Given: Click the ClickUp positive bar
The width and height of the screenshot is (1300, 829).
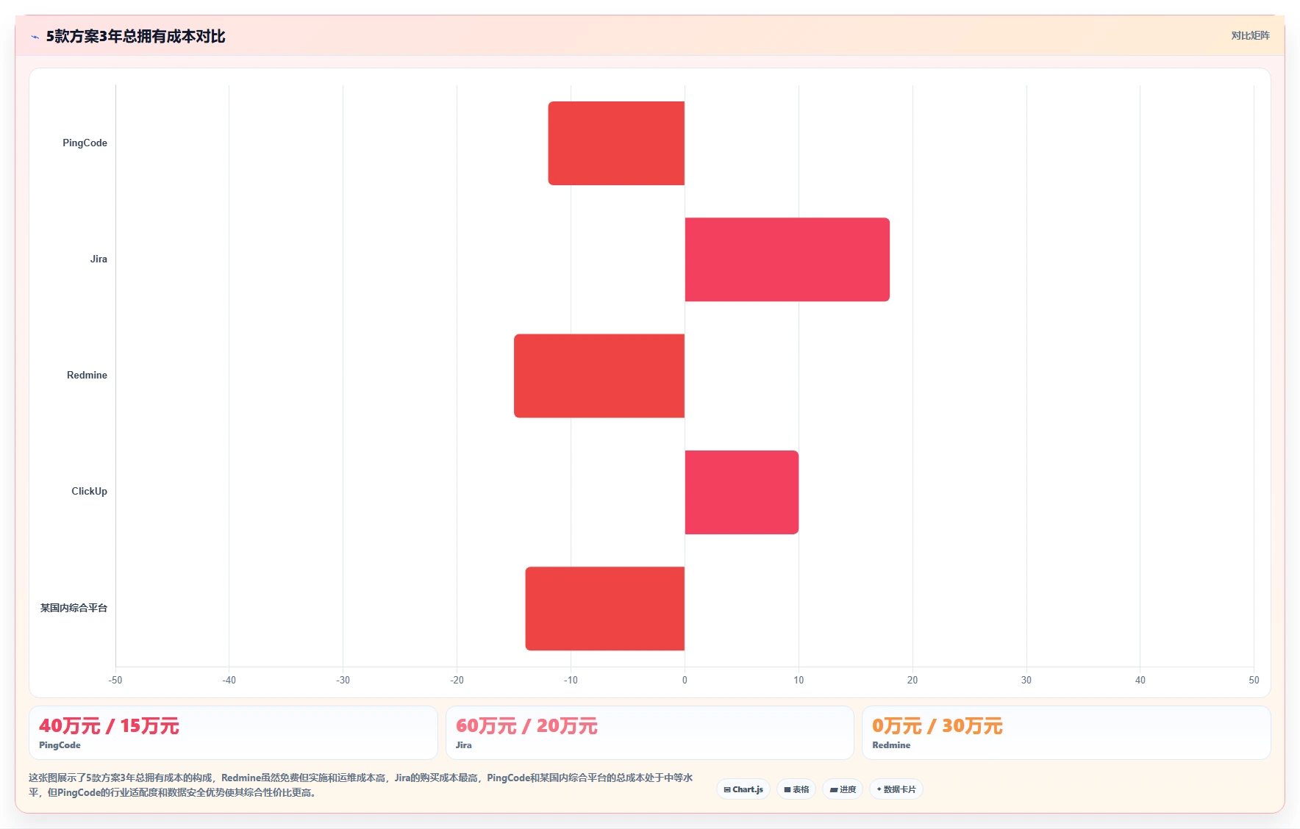Looking at the screenshot, I should click(x=741, y=492).
